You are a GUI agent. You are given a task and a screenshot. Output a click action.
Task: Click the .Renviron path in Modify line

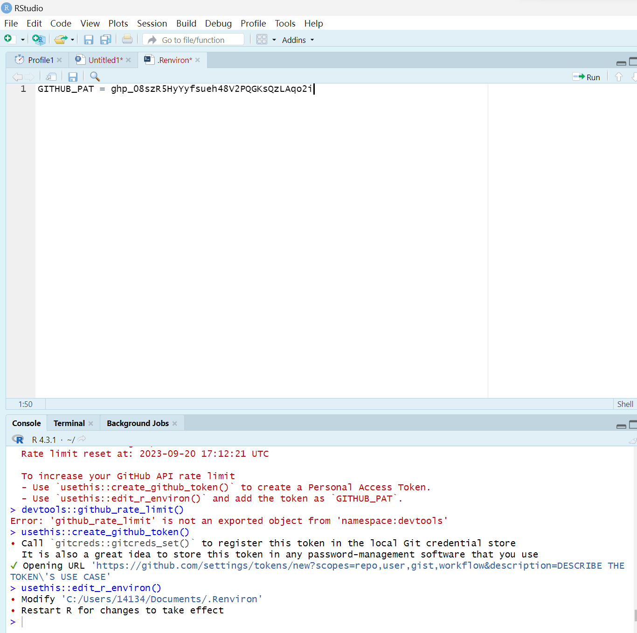tap(162, 599)
